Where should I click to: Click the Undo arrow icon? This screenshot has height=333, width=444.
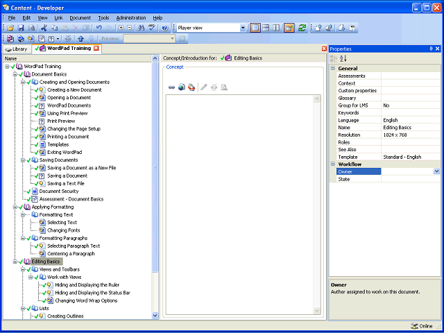(99, 28)
